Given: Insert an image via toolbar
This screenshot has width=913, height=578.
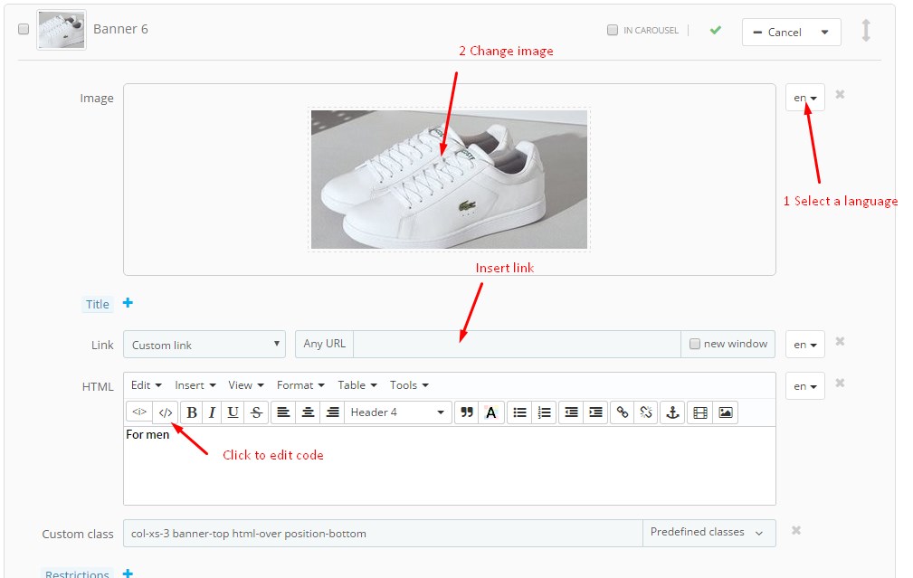Looking at the screenshot, I should point(726,412).
